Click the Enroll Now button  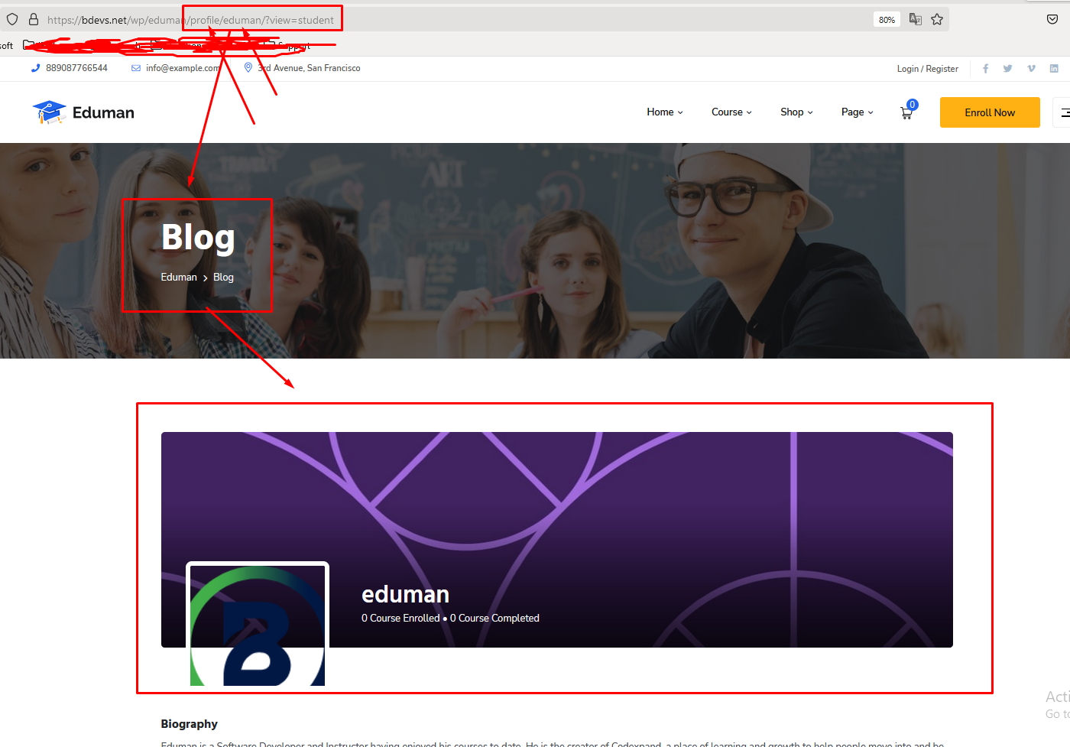point(990,112)
